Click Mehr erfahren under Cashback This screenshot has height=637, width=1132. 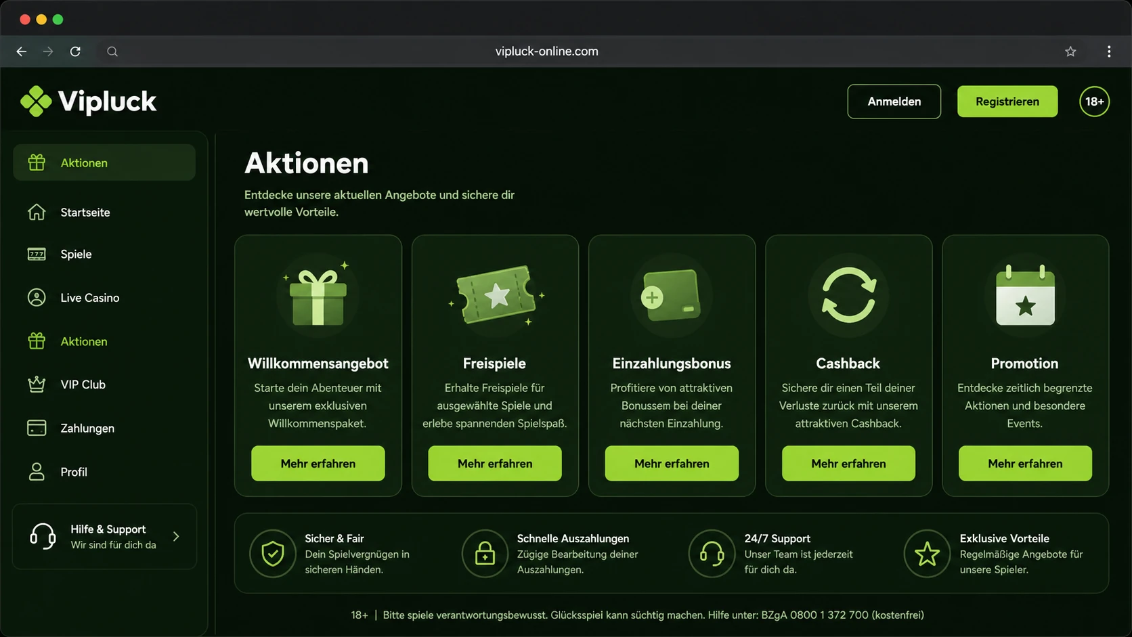848,463
